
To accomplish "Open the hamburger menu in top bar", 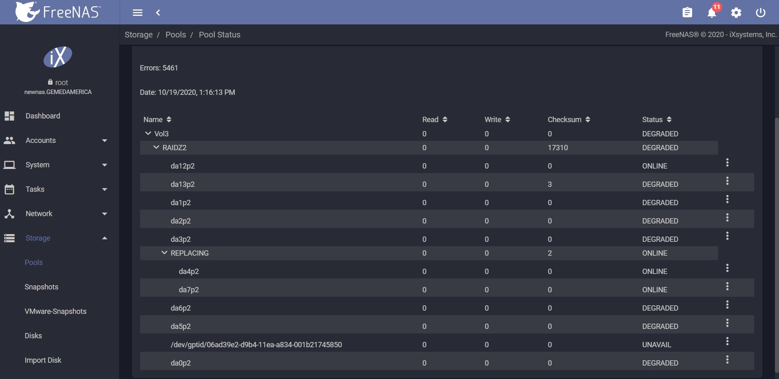I will [x=138, y=13].
